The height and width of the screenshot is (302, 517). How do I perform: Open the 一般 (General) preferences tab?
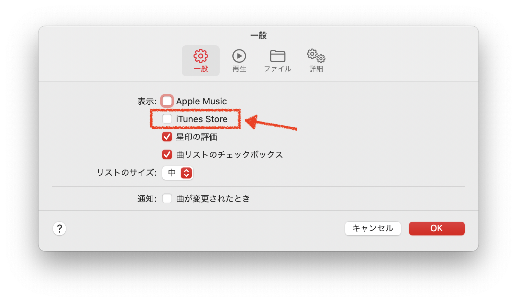point(201,61)
